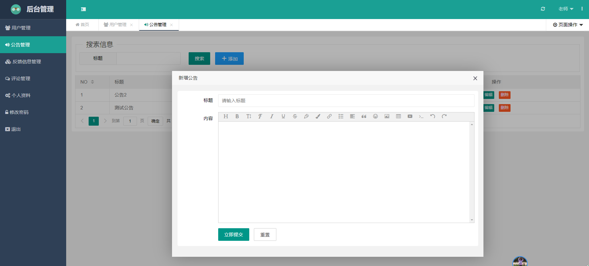This screenshot has height=266, width=589.
Task: Open font family tool in editor
Action: 260,116
